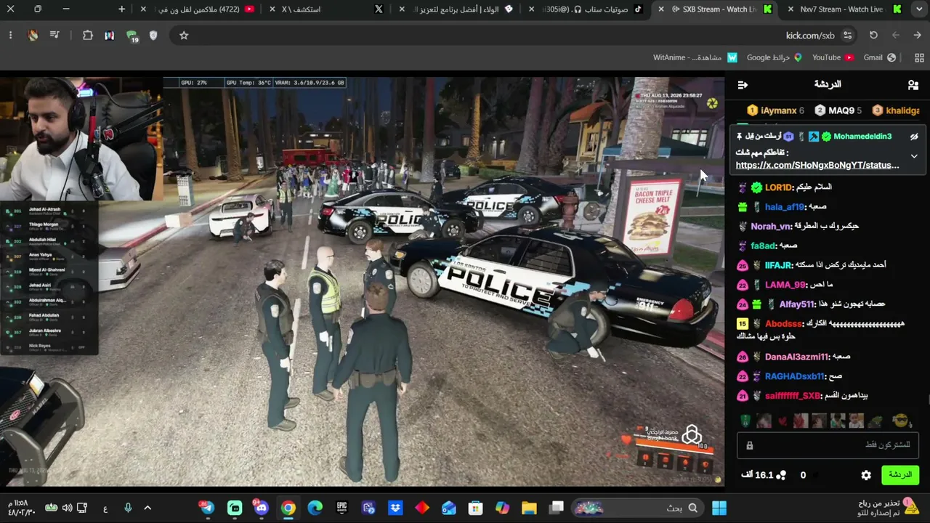Open the WitAnime bookmark

point(695,57)
